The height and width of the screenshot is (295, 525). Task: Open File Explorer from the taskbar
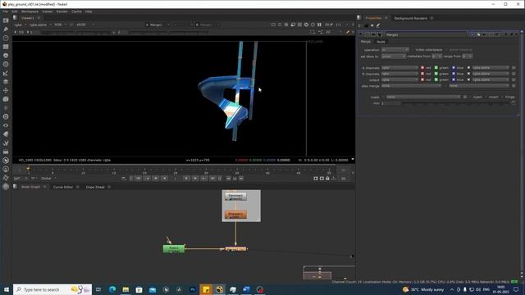point(126,289)
